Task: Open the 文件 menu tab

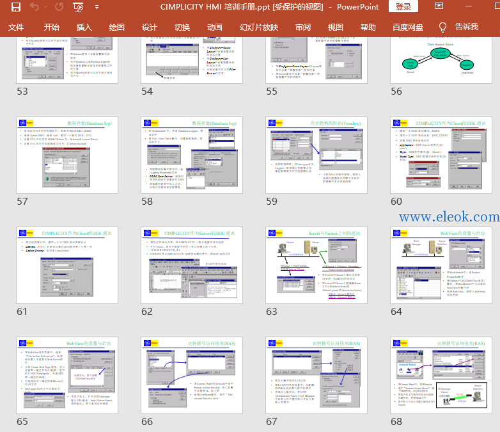Action: (x=16, y=28)
